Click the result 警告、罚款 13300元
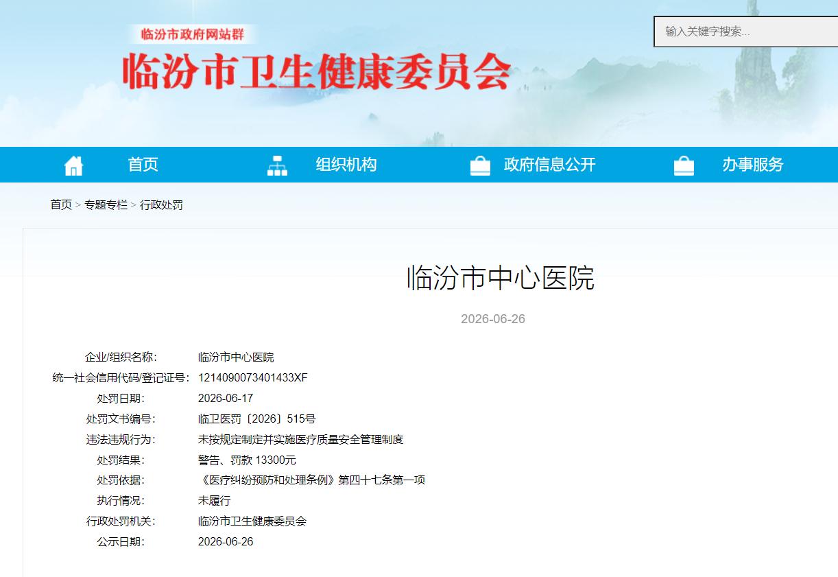Viewport: 838px width, 577px height. 248,460
